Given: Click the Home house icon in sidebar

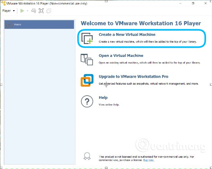Looking at the screenshot, I should click(9, 24).
